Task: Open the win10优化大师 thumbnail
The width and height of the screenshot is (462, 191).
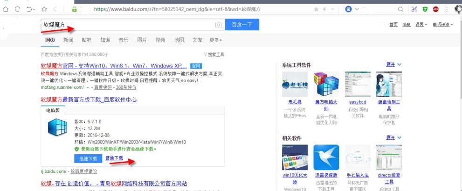Action: point(295,157)
